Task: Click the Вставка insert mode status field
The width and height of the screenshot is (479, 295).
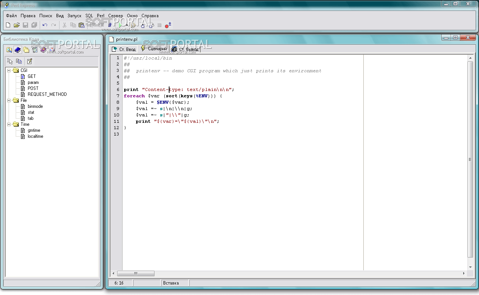Action: pos(175,283)
